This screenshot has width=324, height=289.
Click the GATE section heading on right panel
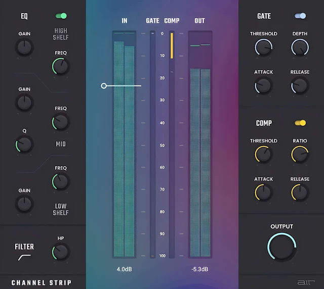[x=264, y=16]
